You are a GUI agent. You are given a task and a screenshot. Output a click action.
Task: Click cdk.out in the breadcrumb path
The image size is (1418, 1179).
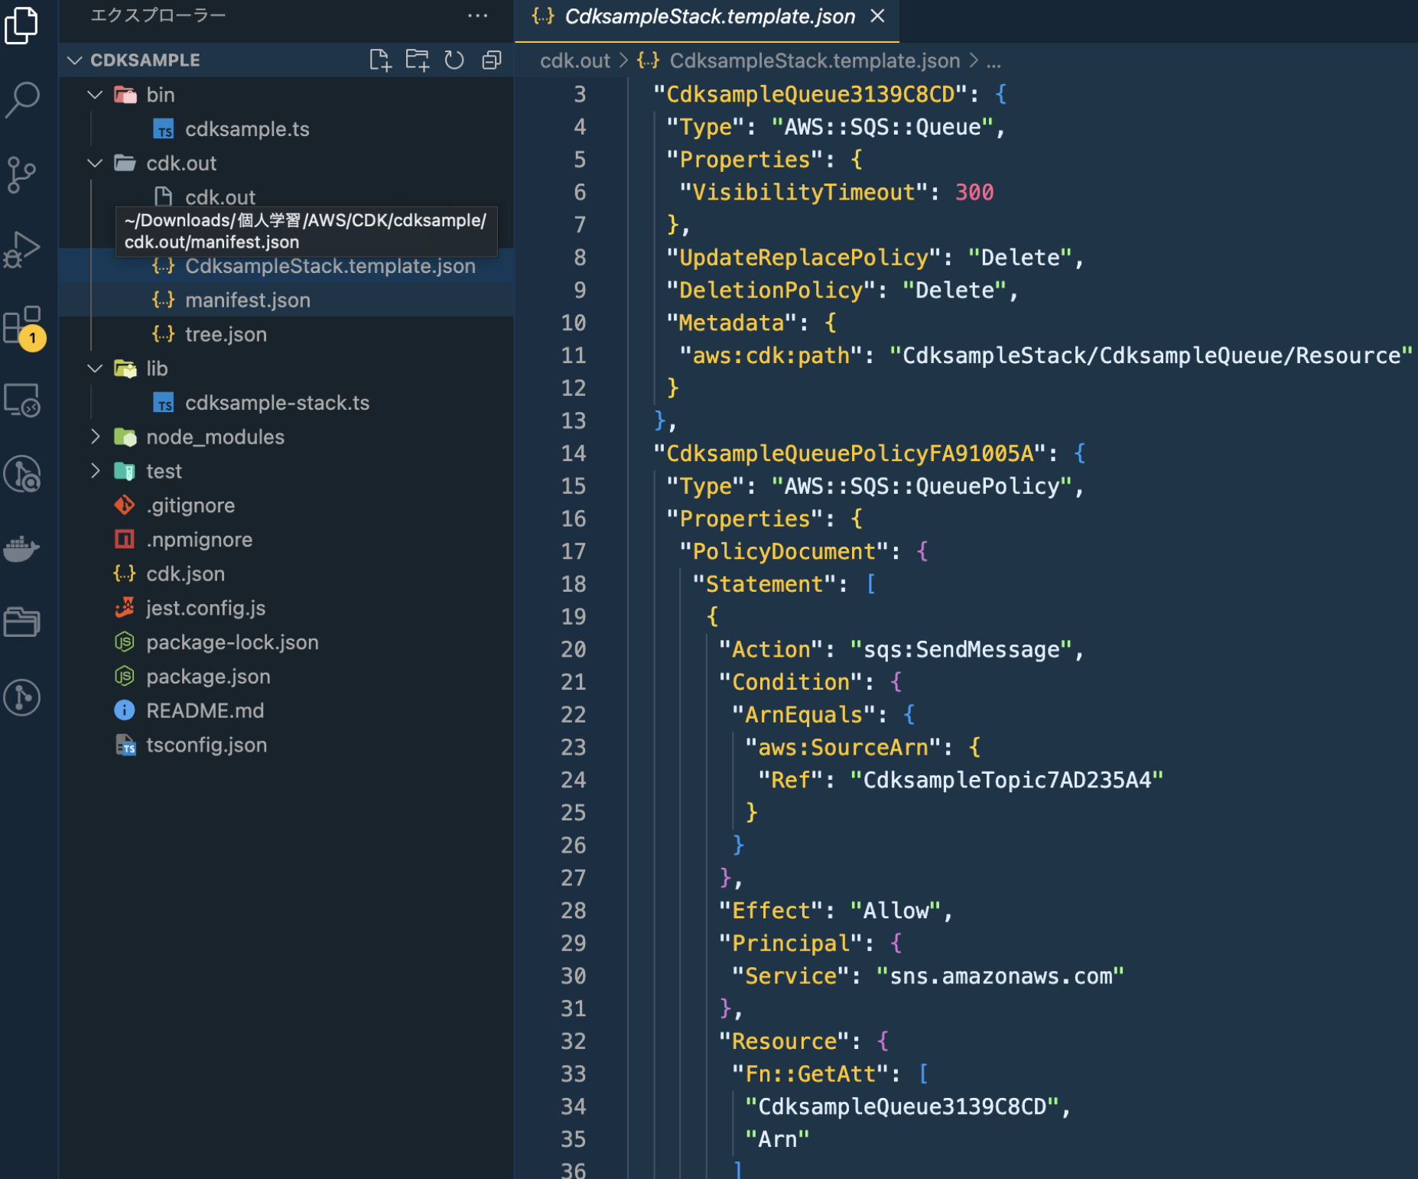coord(574,60)
